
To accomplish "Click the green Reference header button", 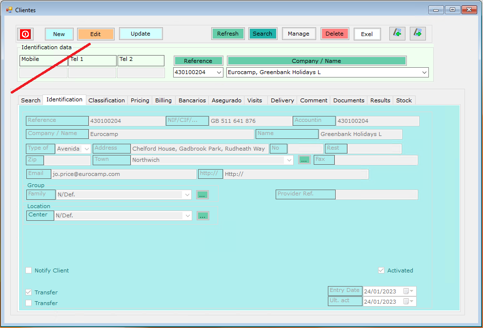I will click(198, 60).
